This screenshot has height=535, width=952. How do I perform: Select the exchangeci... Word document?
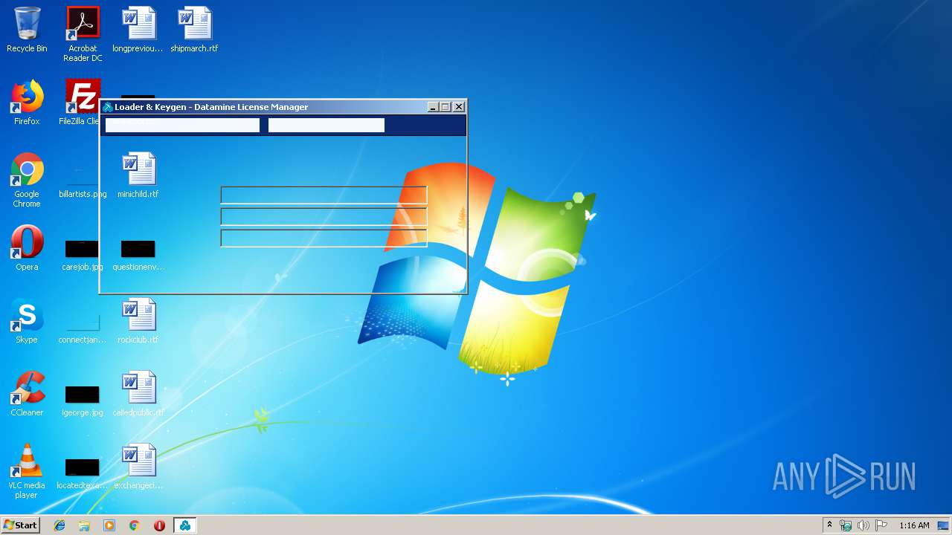click(x=138, y=467)
